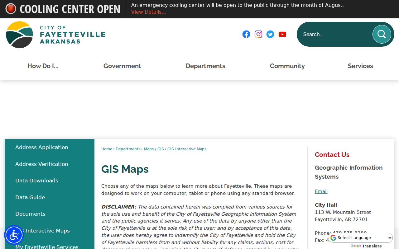Click the Maps / GIS breadcrumb
The image size is (399, 249).
pos(154,149)
